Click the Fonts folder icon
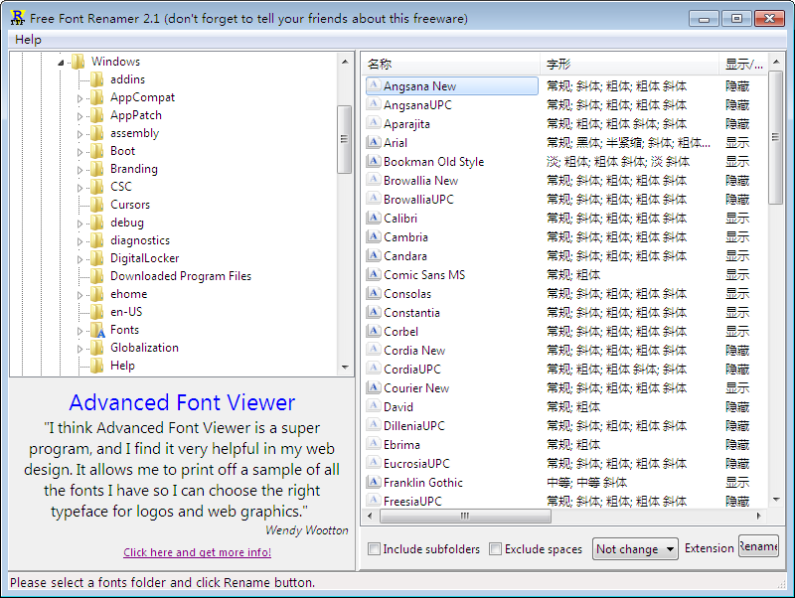Image resolution: width=795 pixels, height=598 pixels. pos(97,330)
